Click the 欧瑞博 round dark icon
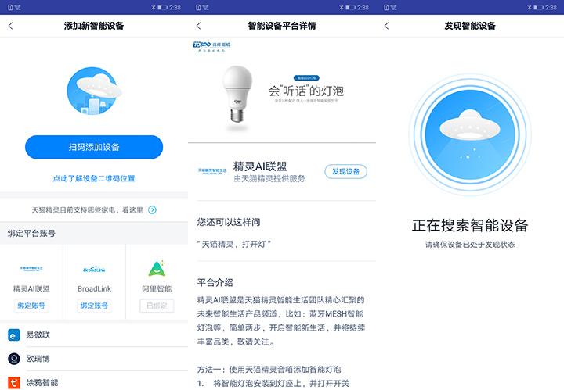Image resolution: width=564 pixels, height=390 pixels. tap(13, 359)
